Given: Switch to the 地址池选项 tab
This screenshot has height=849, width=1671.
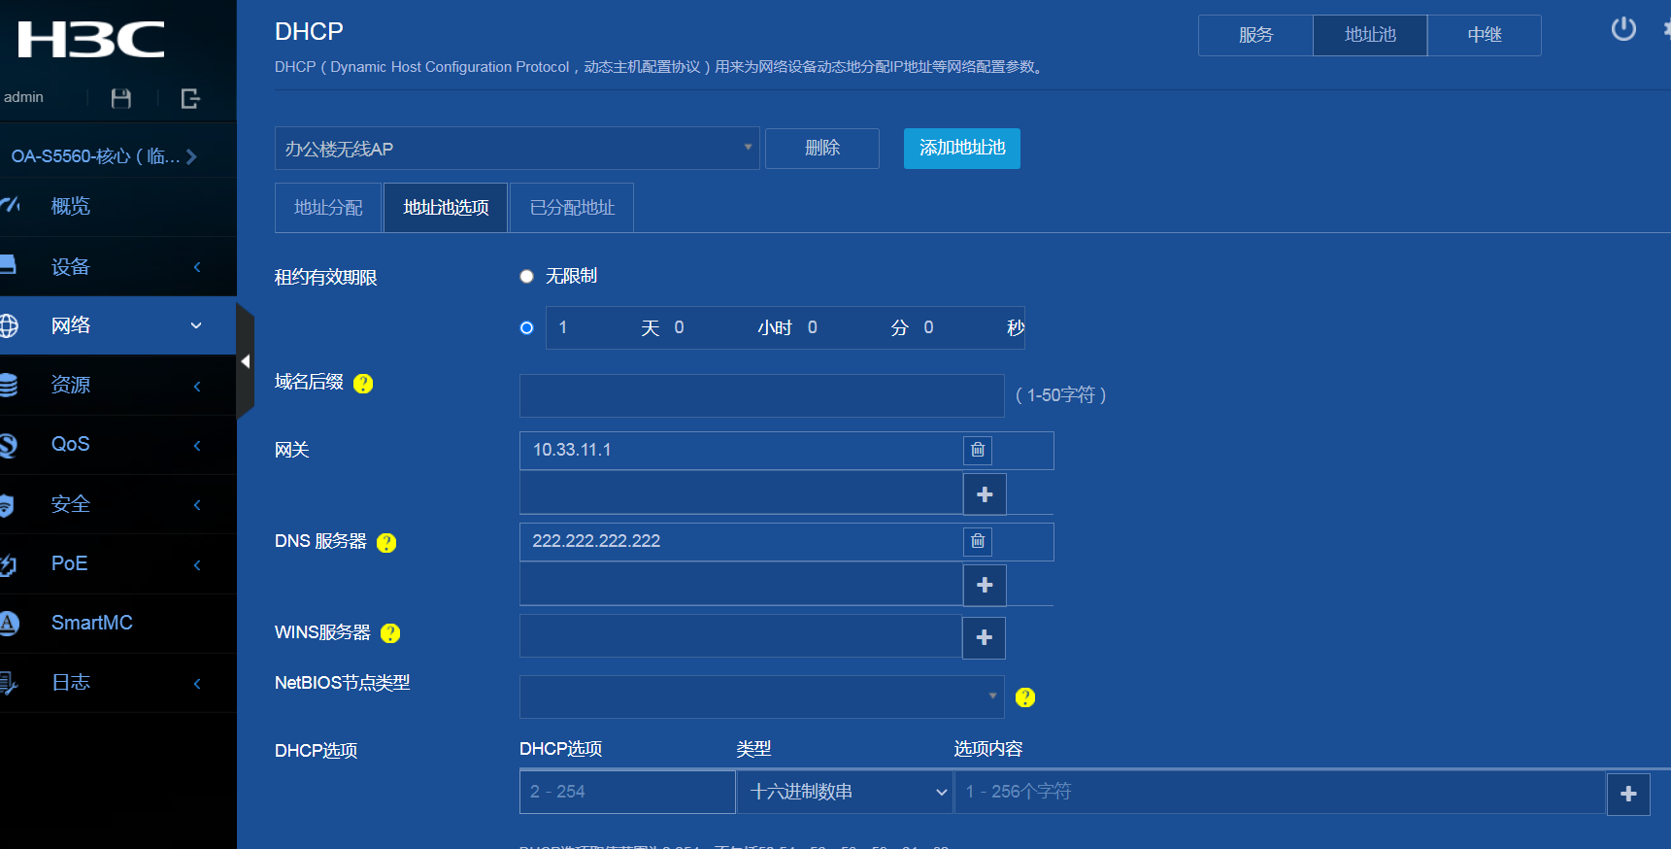Looking at the screenshot, I should (x=446, y=208).
